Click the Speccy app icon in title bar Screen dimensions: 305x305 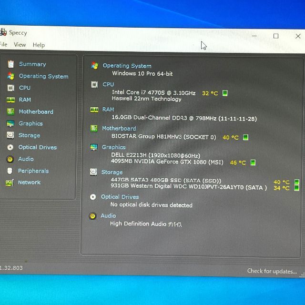[3, 32]
